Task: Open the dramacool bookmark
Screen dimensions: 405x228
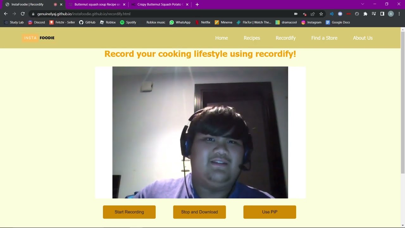Action: pyautogui.click(x=286, y=22)
